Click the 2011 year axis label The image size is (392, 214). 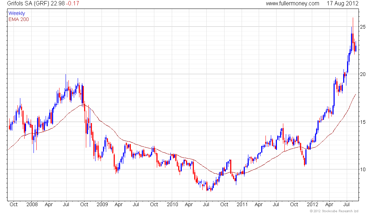point(242,204)
